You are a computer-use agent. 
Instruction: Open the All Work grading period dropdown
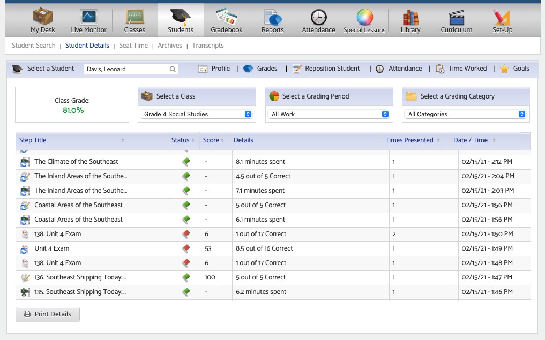point(329,114)
